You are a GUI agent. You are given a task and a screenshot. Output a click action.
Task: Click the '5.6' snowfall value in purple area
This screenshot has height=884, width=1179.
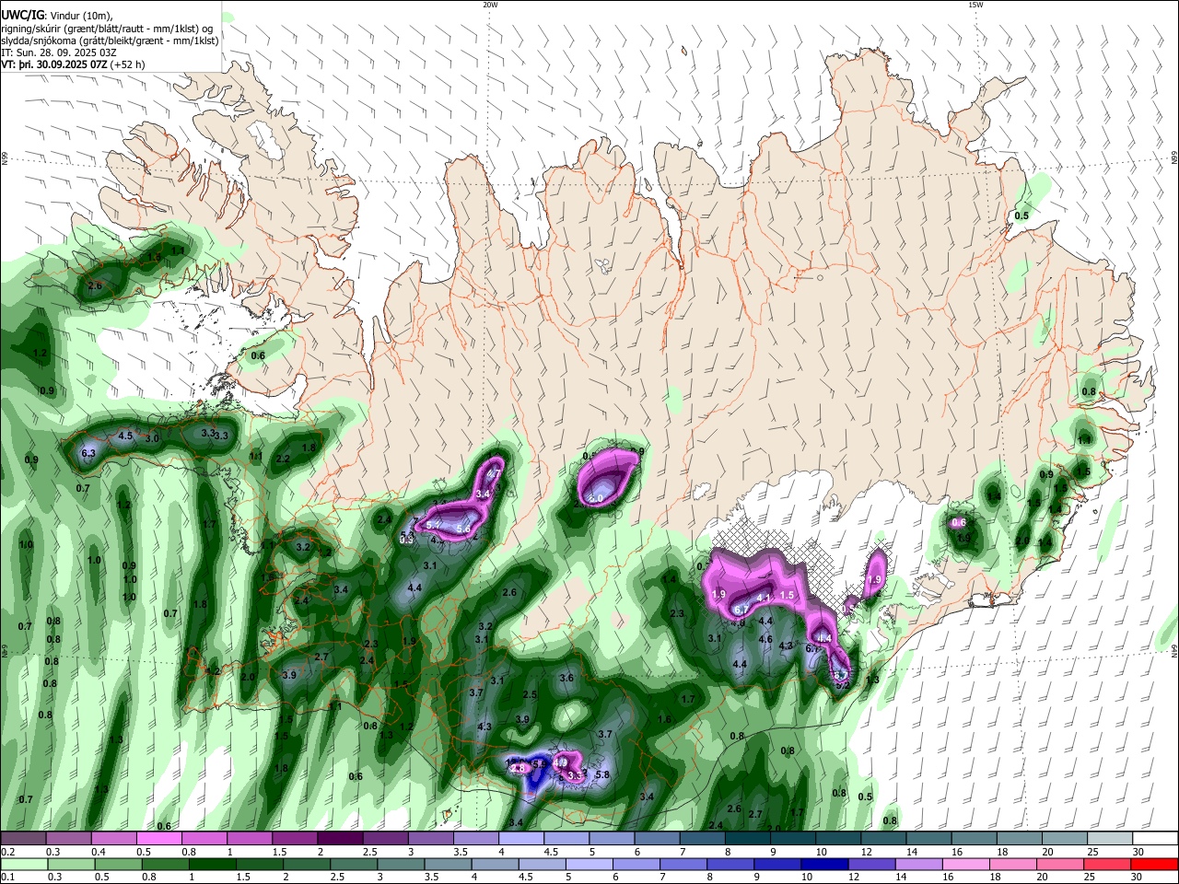coord(463,529)
